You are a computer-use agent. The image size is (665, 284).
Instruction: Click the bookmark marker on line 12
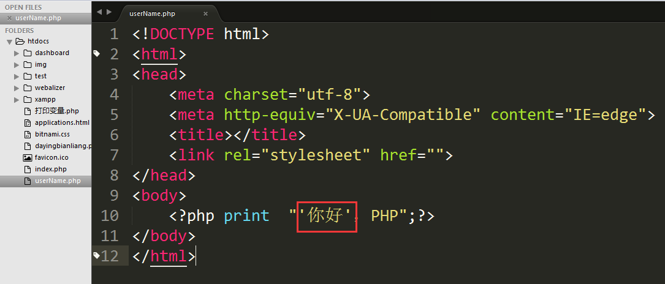pos(96,254)
